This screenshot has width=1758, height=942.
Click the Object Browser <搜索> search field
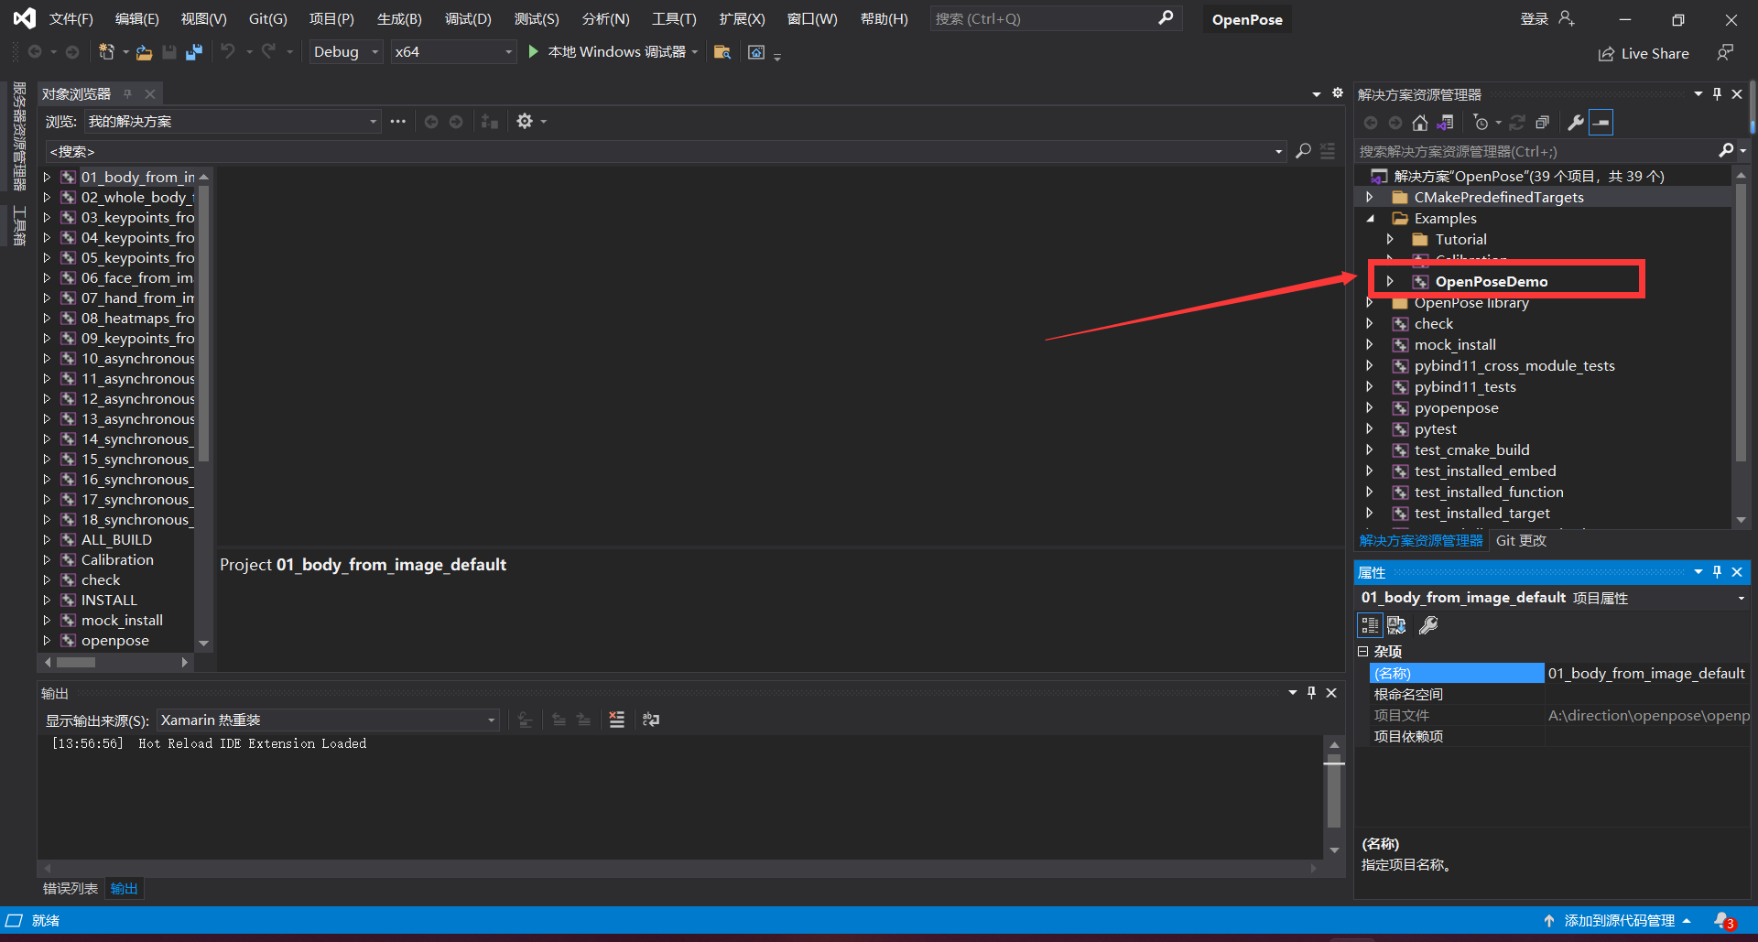click(x=665, y=152)
